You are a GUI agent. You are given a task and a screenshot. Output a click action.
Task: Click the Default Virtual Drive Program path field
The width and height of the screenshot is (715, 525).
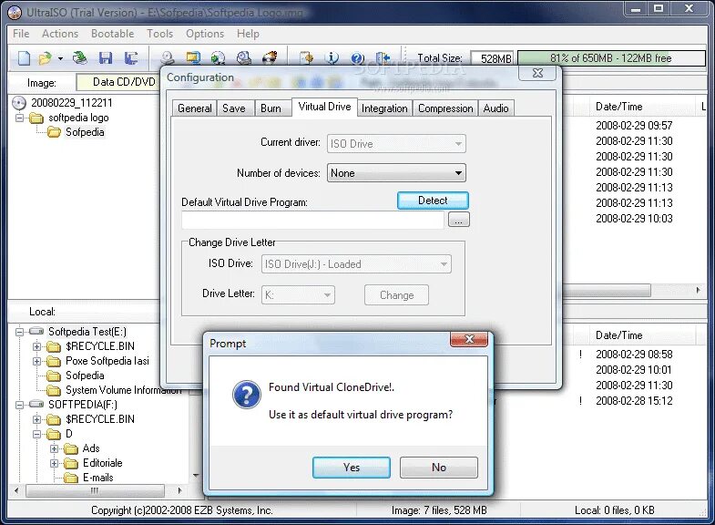coord(312,220)
